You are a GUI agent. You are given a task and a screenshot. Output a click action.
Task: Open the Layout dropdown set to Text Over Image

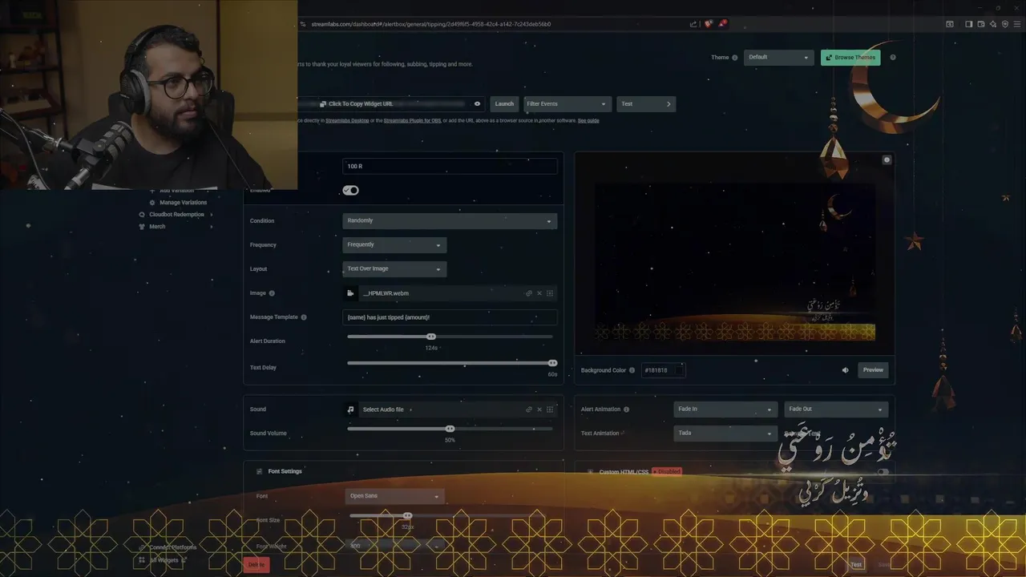394,269
